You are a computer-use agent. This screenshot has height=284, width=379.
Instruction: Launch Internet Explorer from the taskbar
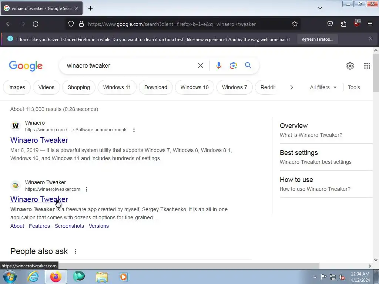[33, 277]
